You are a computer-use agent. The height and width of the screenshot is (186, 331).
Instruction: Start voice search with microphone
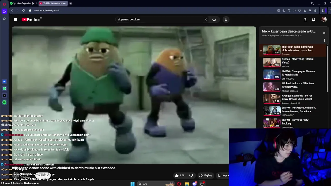(x=226, y=20)
